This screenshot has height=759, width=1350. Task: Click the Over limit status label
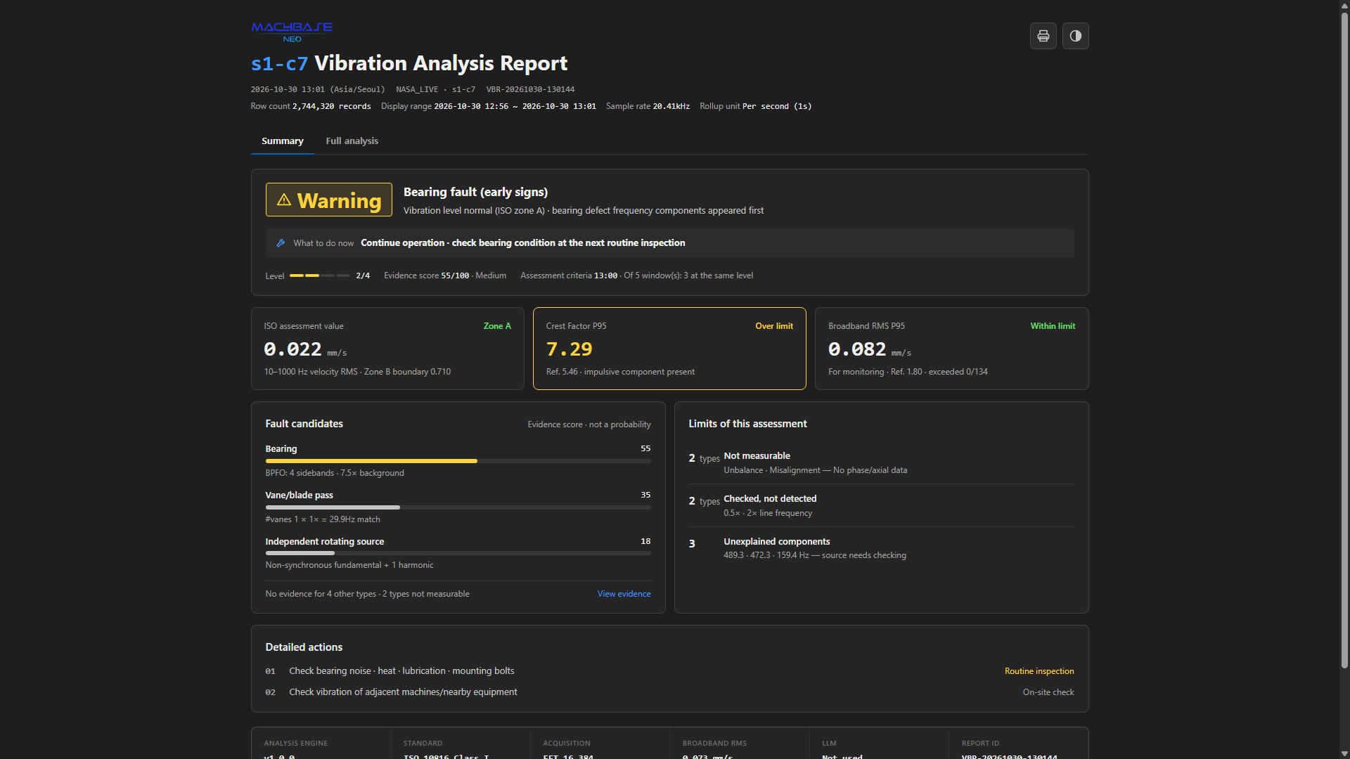coord(774,326)
